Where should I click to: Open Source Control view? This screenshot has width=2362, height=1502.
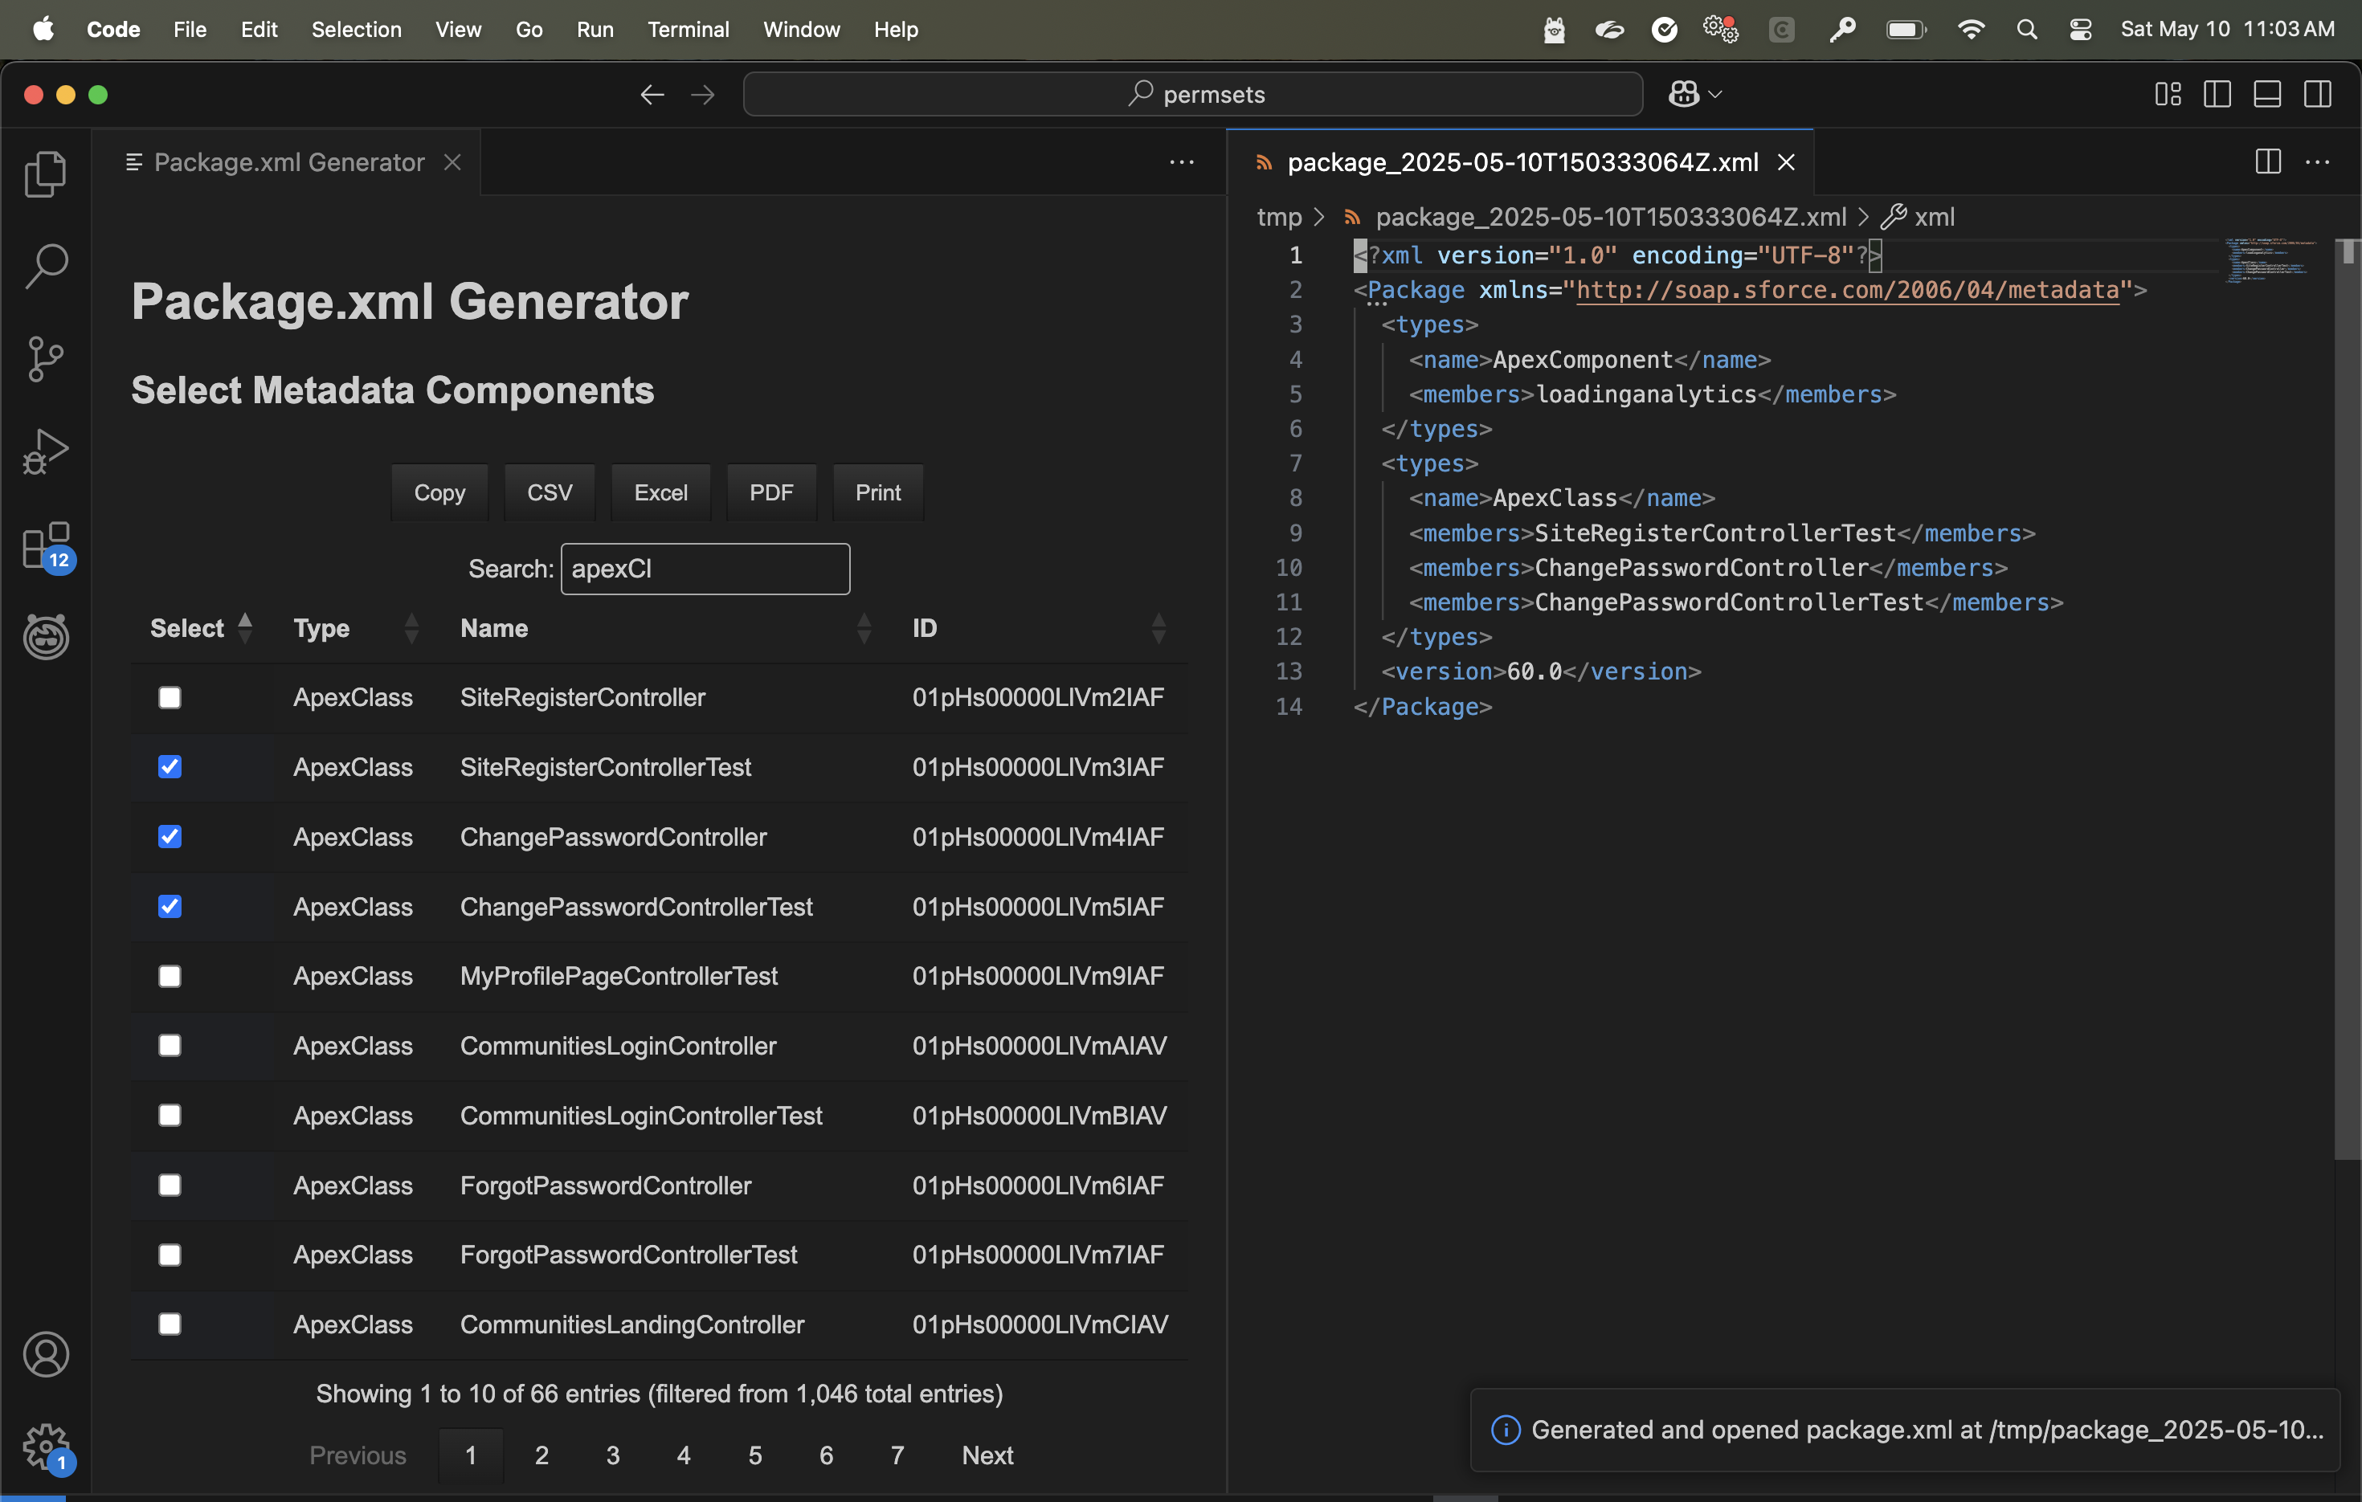[x=45, y=359]
